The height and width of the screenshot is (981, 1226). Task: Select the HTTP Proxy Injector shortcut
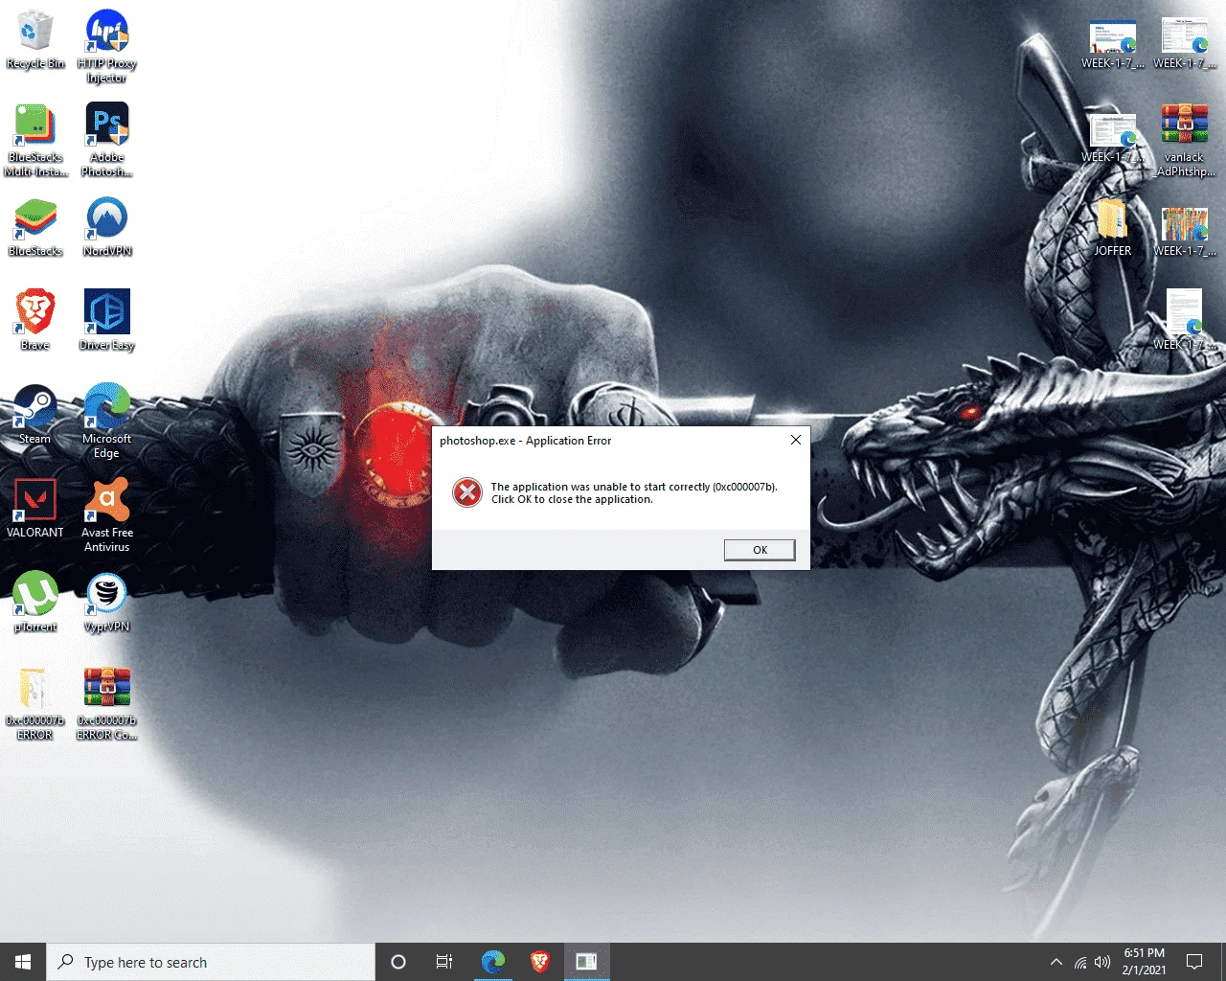click(x=107, y=47)
